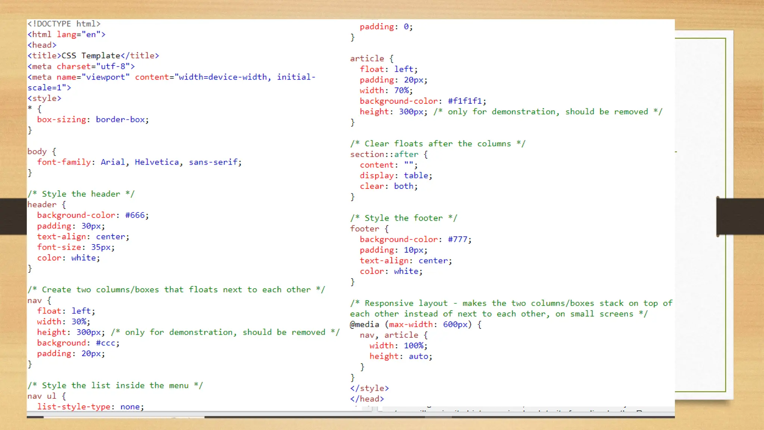Click the nav width 30% declaration
The width and height of the screenshot is (764, 430).
coord(63,322)
